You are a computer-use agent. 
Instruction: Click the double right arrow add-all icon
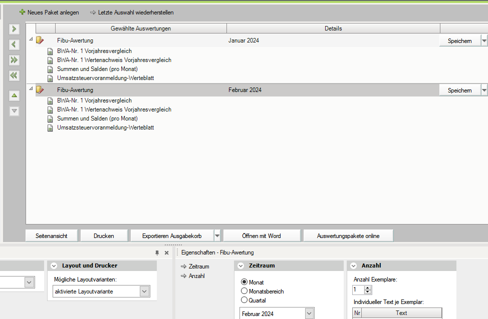point(15,60)
